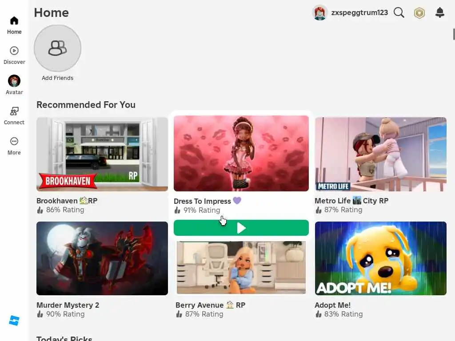The height and width of the screenshot is (341, 455).
Task: Click the Metro Life City RP title
Action: [351, 201]
